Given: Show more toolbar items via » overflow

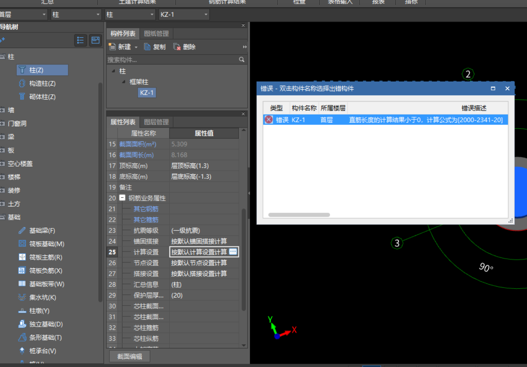Looking at the screenshot, I should (x=245, y=47).
